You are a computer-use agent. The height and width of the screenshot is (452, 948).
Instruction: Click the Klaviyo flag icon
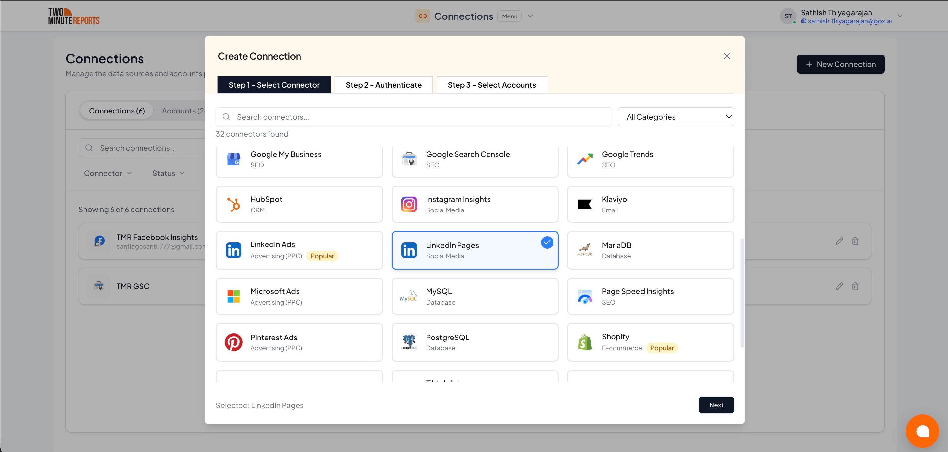(x=585, y=204)
